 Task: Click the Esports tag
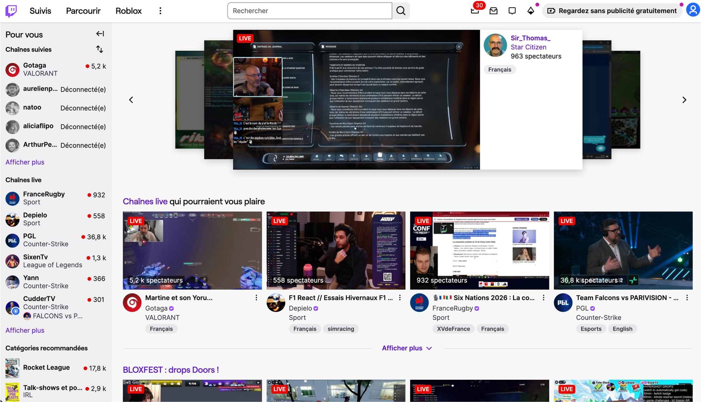[x=591, y=329]
